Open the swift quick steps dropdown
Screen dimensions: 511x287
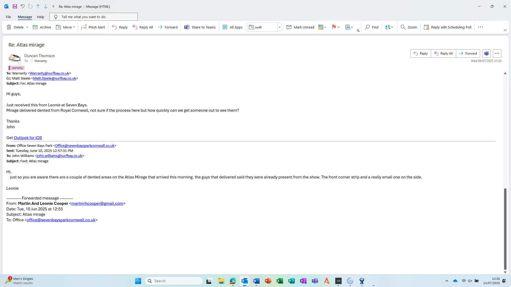pos(279,27)
